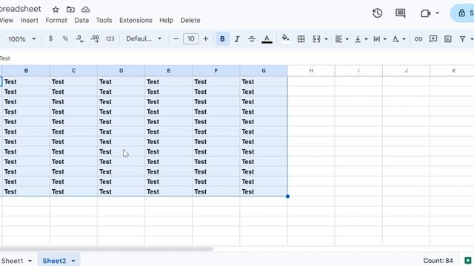The width and height of the screenshot is (474, 266).
Task: Click the move to folder icon
Action: pyautogui.click(x=71, y=10)
